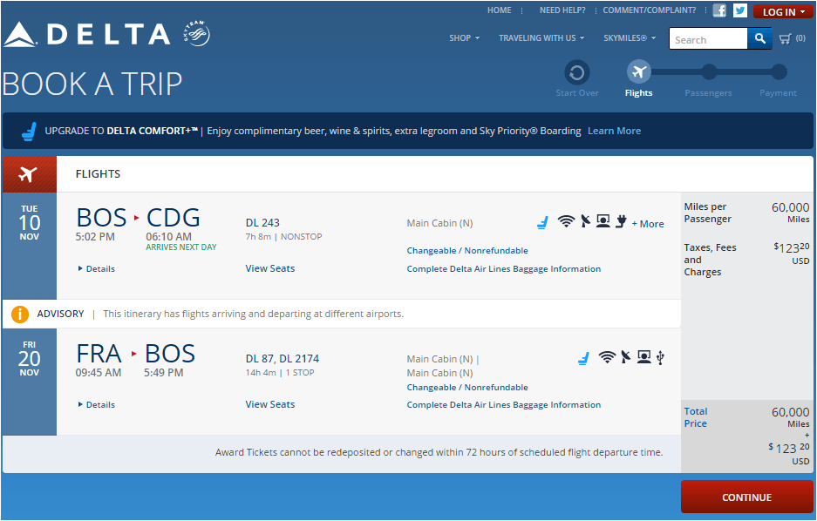Viewport: 817px width, 521px height.
Task: Click personal video screen icon on BOS-CDG flight
Action: tap(603, 221)
